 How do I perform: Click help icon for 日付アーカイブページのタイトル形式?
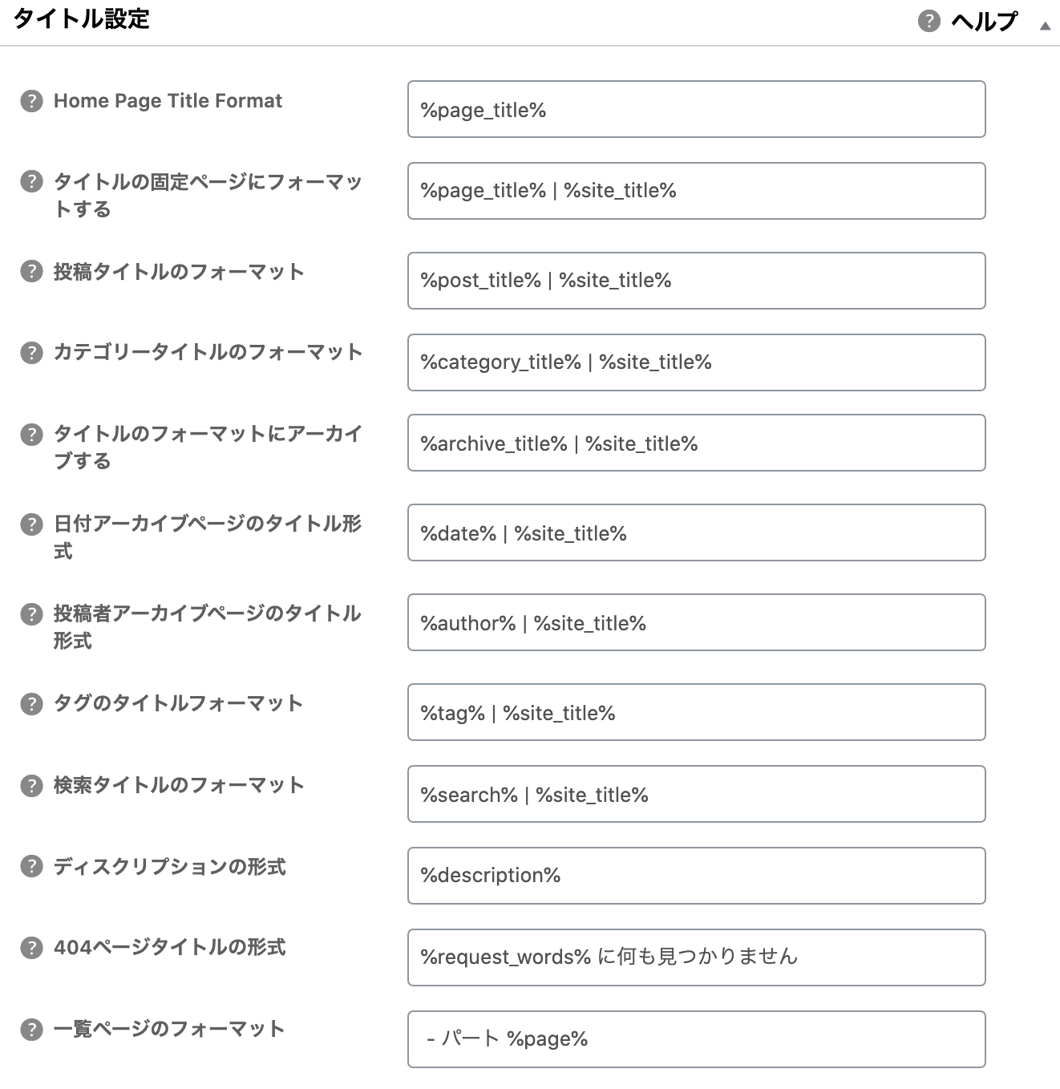point(31,524)
